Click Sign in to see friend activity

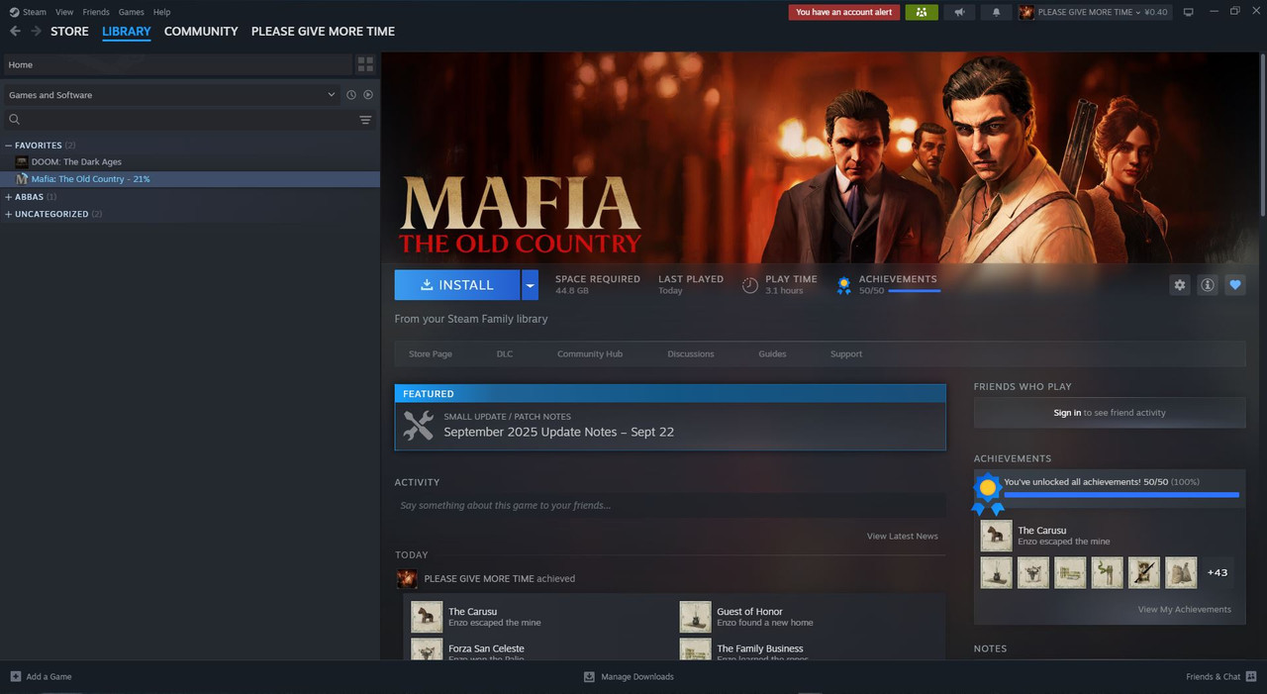pyautogui.click(x=1110, y=413)
